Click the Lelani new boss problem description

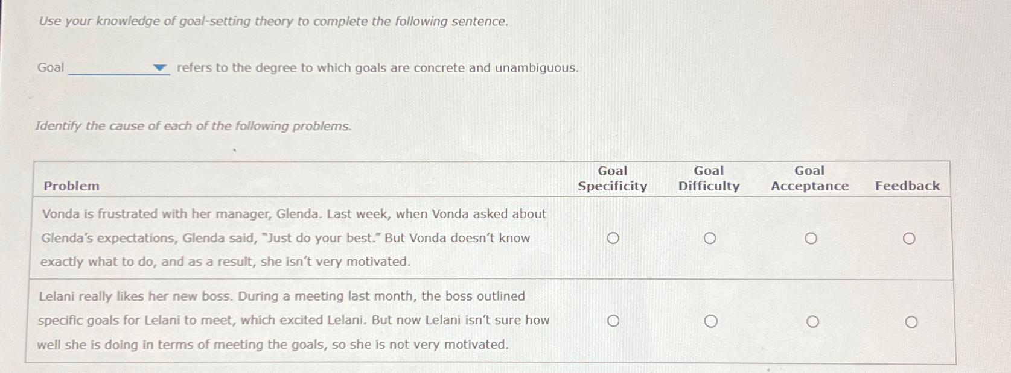[x=293, y=321]
